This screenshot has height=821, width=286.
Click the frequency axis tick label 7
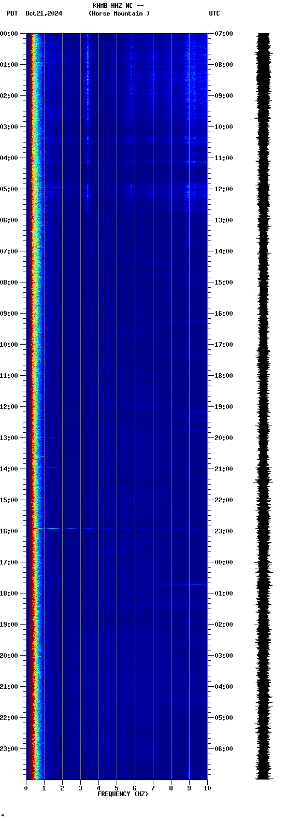153,788
